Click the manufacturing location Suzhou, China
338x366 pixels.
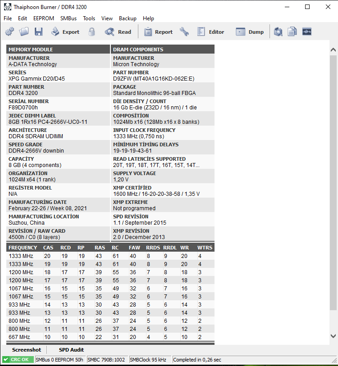click(x=27, y=223)
